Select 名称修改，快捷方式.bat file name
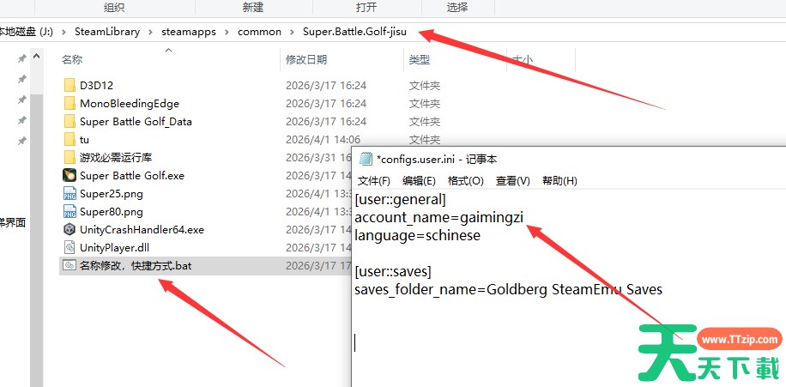This screenshot has width=786, height=387. [136, 266]
